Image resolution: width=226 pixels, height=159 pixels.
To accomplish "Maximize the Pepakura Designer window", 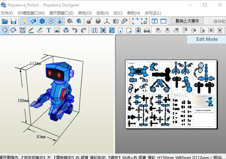I will click(205, 5).
